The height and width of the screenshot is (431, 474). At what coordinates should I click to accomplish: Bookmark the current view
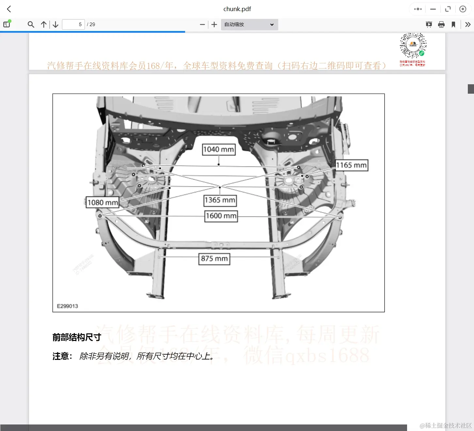tap(454, 24)
